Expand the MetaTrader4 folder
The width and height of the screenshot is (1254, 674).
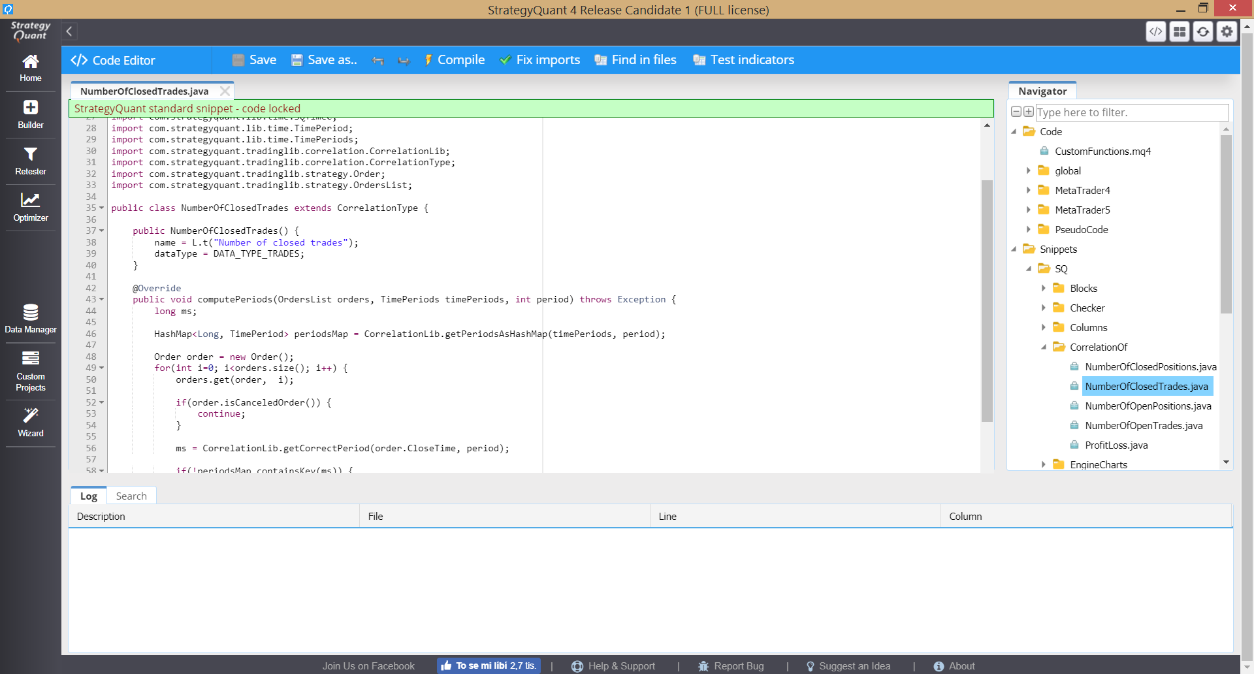coord(1029,190)
